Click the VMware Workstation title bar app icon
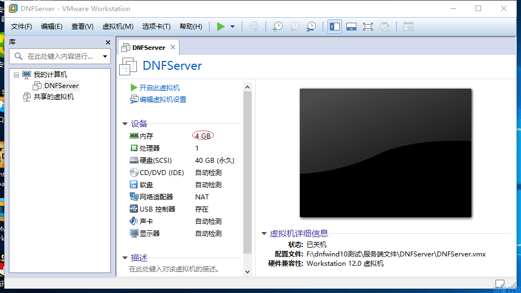Screen dimensions: 521x293 pyautogui.click(x=13, y=9)
